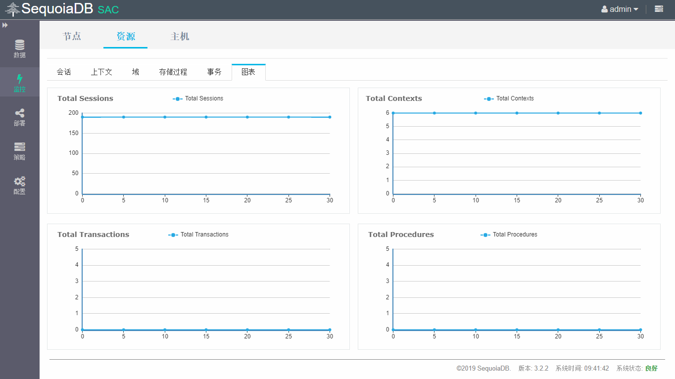
Task: Click the server list icon top-right
Action: point(659,9)
